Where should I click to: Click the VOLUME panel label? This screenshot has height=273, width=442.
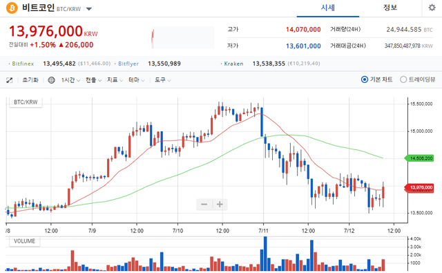click(x=25, y=241)
